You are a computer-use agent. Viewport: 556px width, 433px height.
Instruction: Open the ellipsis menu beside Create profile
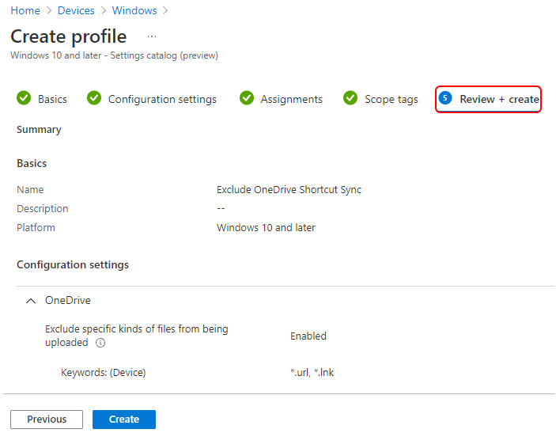click(152, 36)
